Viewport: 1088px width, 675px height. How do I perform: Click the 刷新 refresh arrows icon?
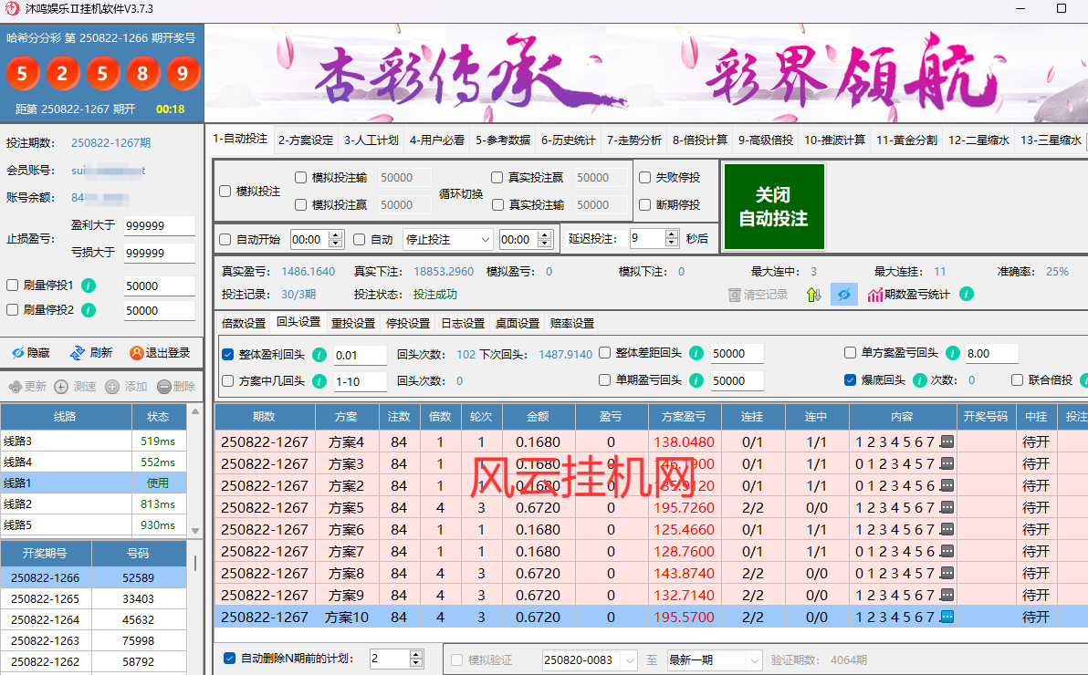pyautogui.click(x=78, y=353)
